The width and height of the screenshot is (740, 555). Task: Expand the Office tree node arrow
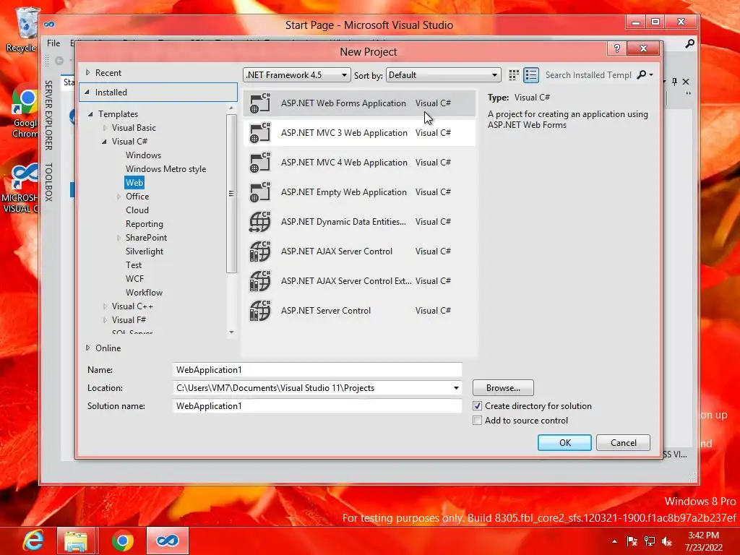coord(119,197)
